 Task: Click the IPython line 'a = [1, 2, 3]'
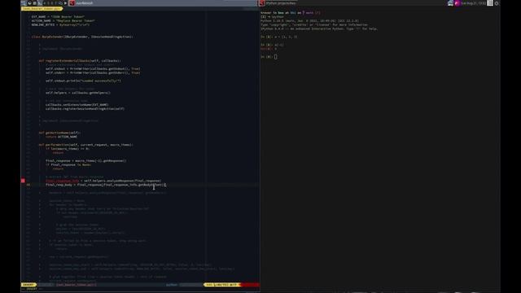tap(279, 37)
